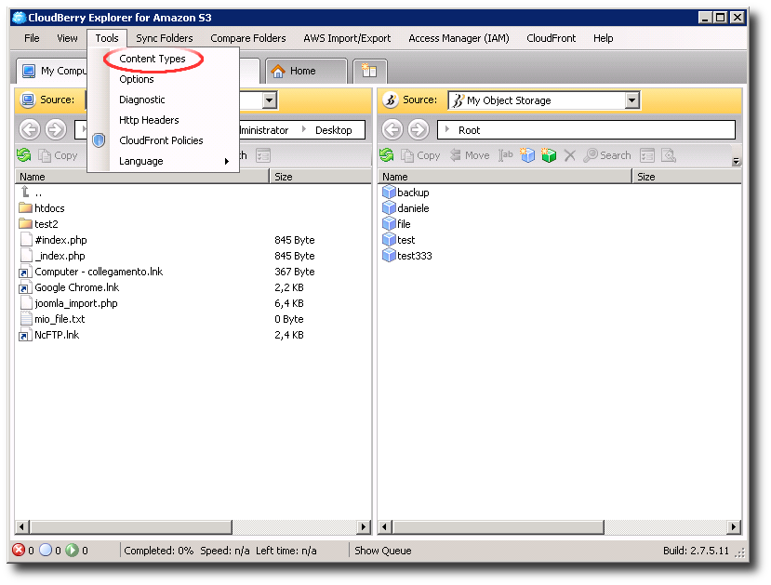Click the Root path field

587,130
